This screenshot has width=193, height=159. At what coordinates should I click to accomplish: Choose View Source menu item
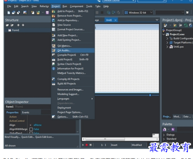click(73, 25)
